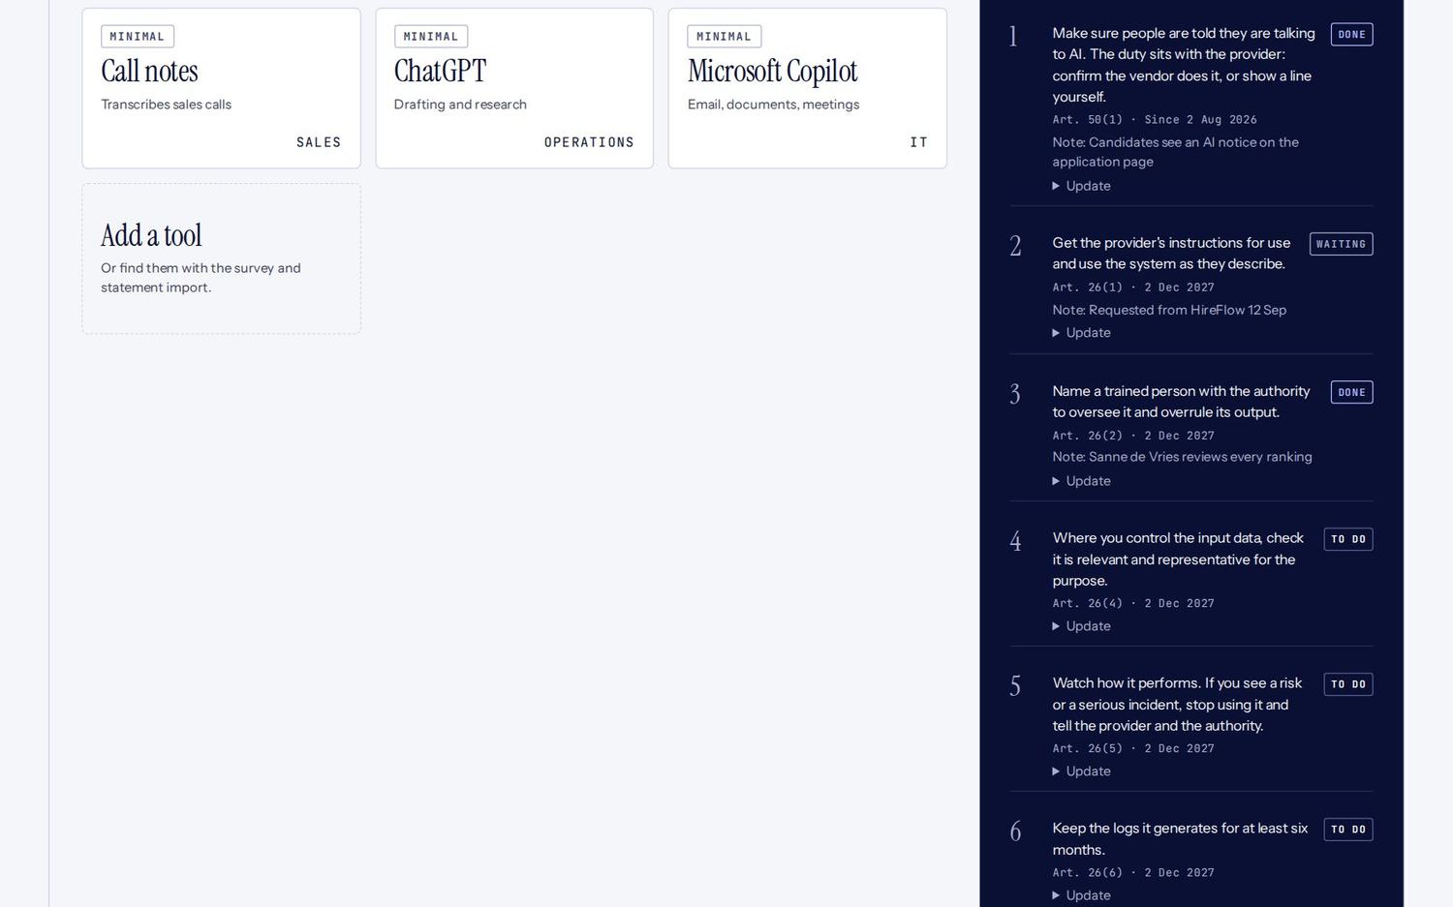
Task: Click the Add a tool card
Action: [x=222, y=259]
